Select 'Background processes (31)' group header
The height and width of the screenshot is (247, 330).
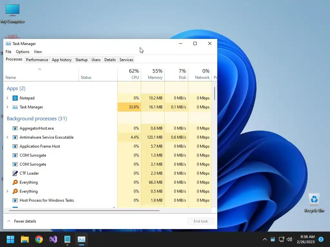tap(37, 119)
